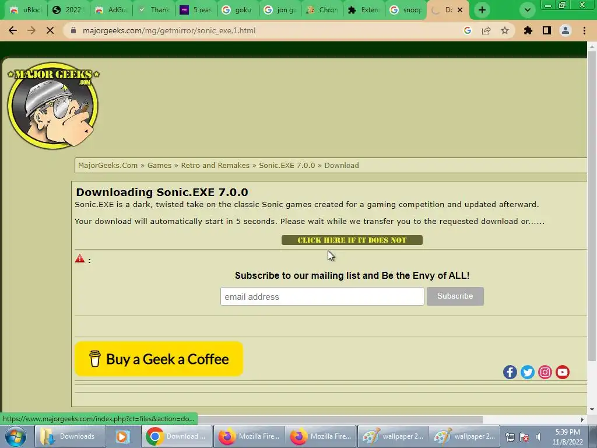
Task: Click the email address input field
Action: pos(322,296)
